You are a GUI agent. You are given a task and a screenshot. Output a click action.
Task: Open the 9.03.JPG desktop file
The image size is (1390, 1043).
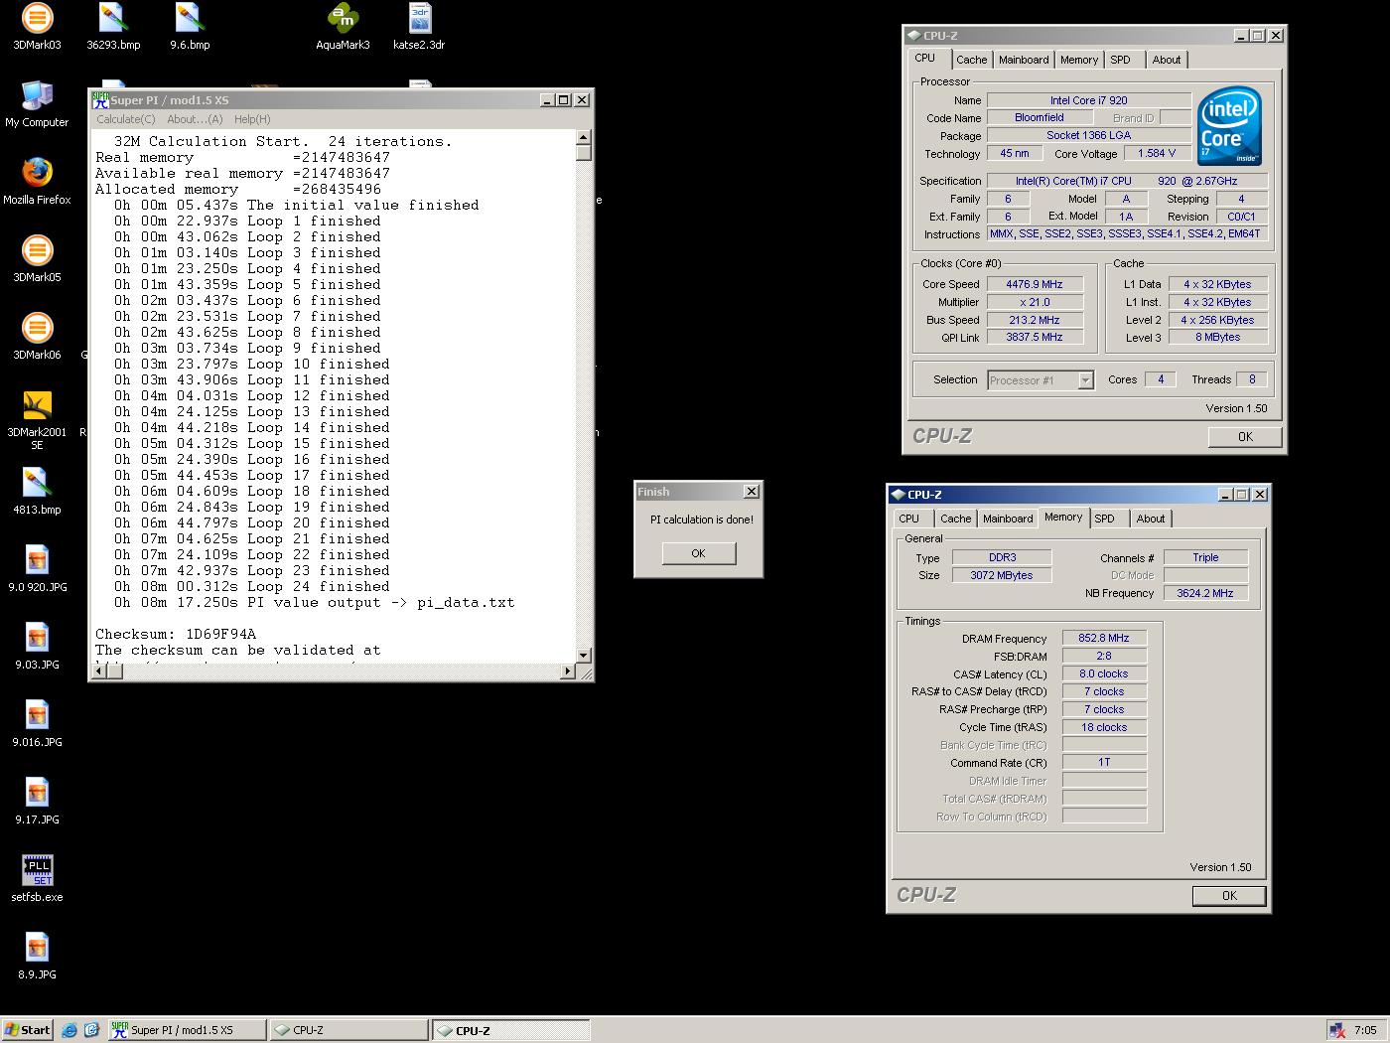(37, 646)
